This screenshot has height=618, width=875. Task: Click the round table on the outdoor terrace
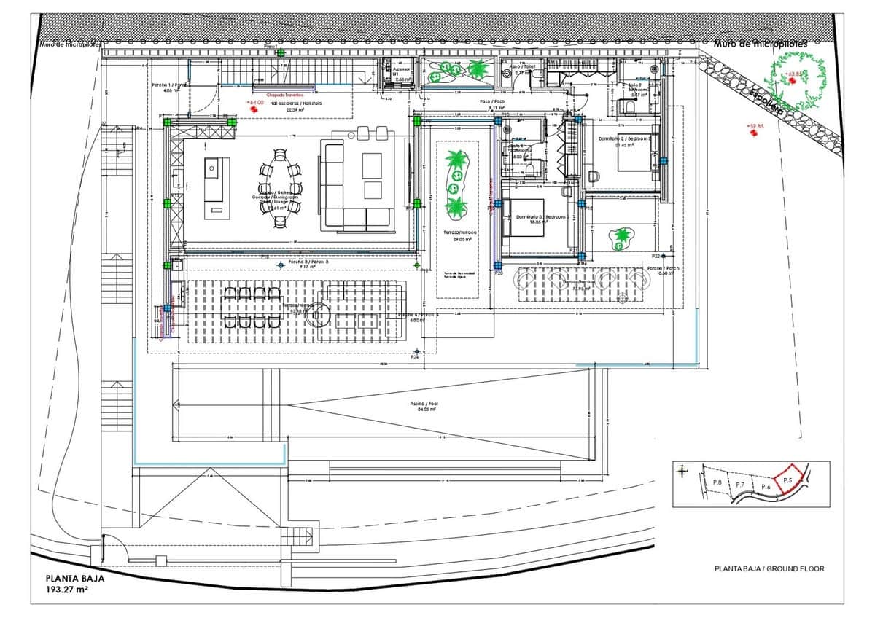click(x=320, y=314)
